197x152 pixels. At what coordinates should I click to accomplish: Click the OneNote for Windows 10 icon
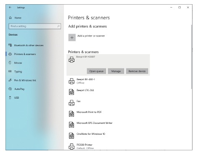[x=72, y=136]
